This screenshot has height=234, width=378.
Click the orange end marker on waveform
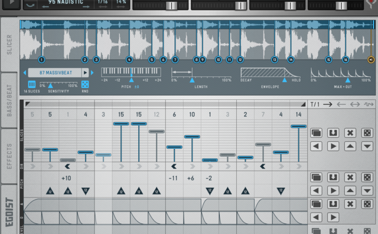[371, 60]
